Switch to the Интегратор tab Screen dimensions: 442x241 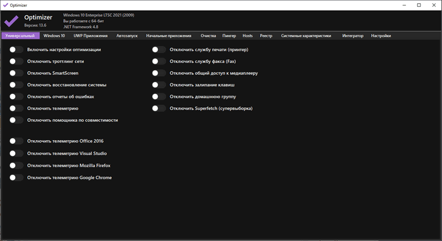[352, 36]
